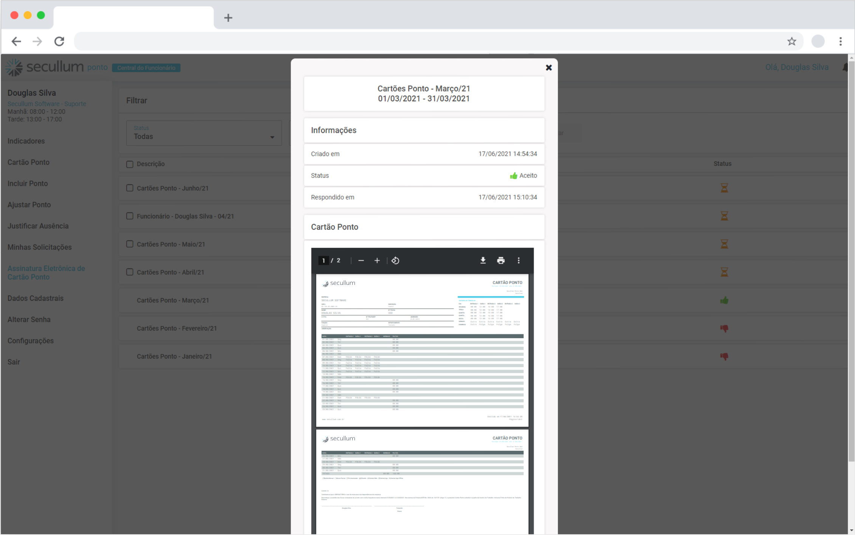Open PDF viewer more options menu
Screen dimensions: 855x535
518,260
